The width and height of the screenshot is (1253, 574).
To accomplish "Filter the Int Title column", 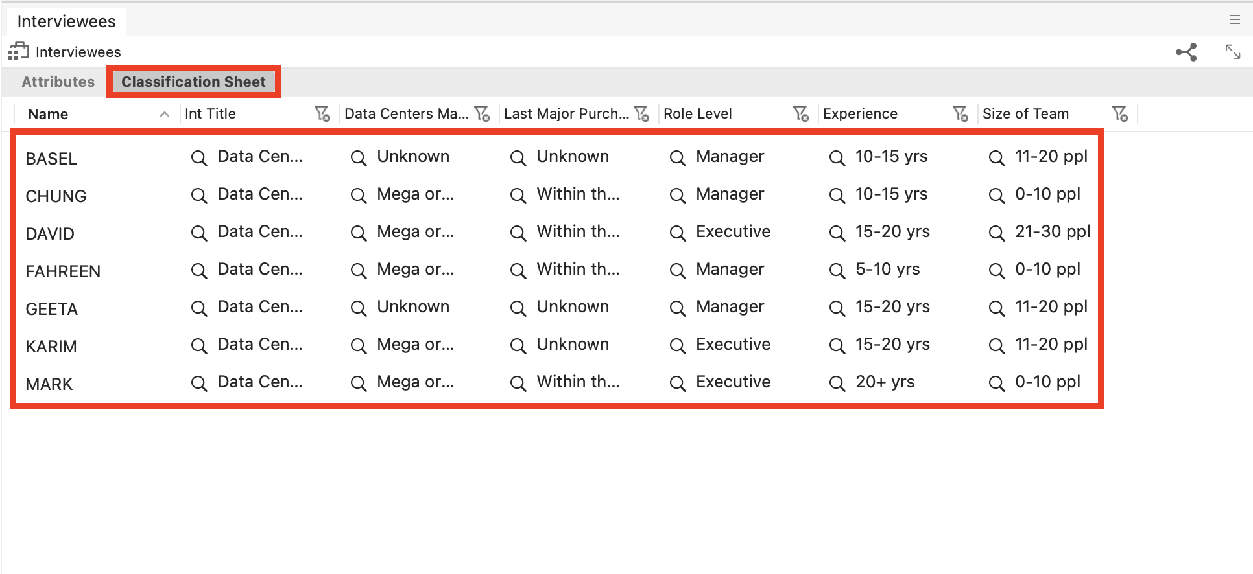I will pyautogui.click(x=322, y=114).
